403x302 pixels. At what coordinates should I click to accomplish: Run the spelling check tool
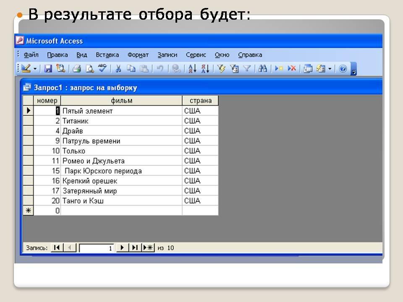tap(102, 69)
